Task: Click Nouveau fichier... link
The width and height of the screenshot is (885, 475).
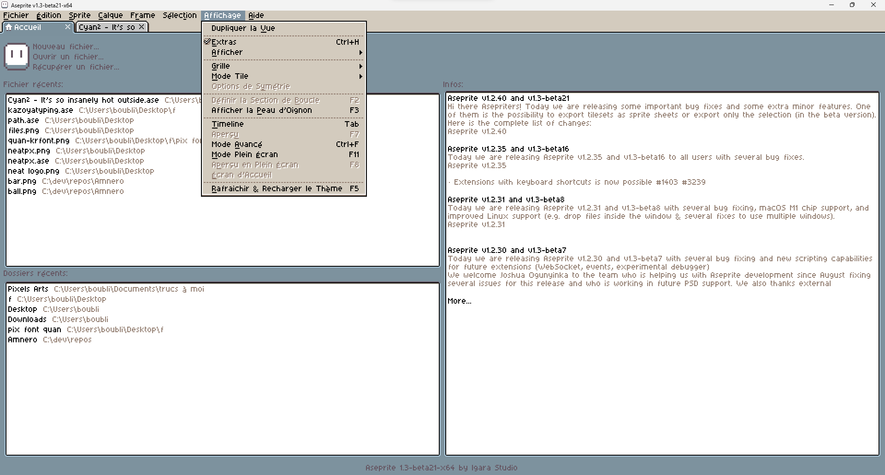Action: click(x=66, y=47)
